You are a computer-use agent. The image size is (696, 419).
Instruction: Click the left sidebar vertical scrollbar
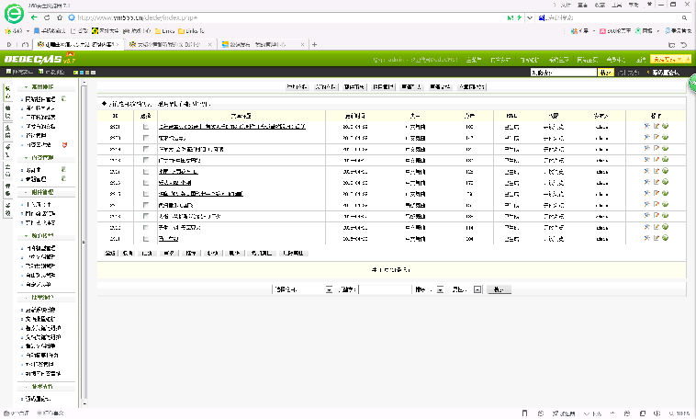point(84,243)
